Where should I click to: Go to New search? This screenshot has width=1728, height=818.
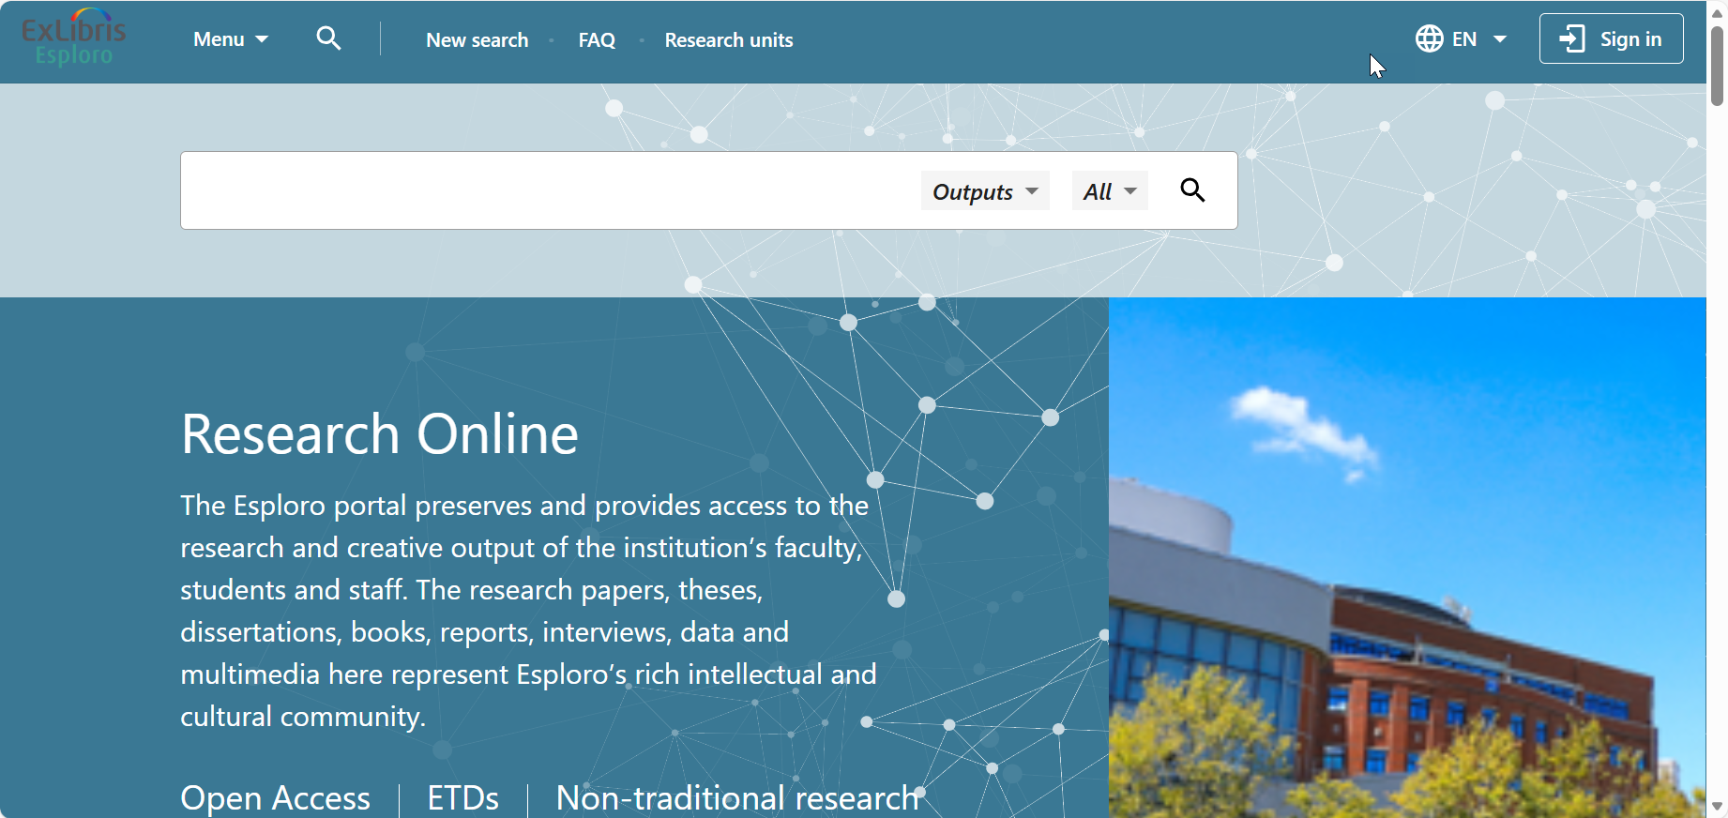tap(477, 40)
